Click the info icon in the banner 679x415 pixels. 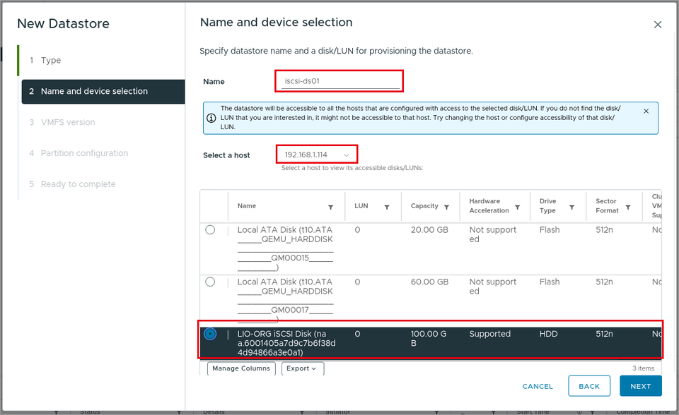click(211, 118)
